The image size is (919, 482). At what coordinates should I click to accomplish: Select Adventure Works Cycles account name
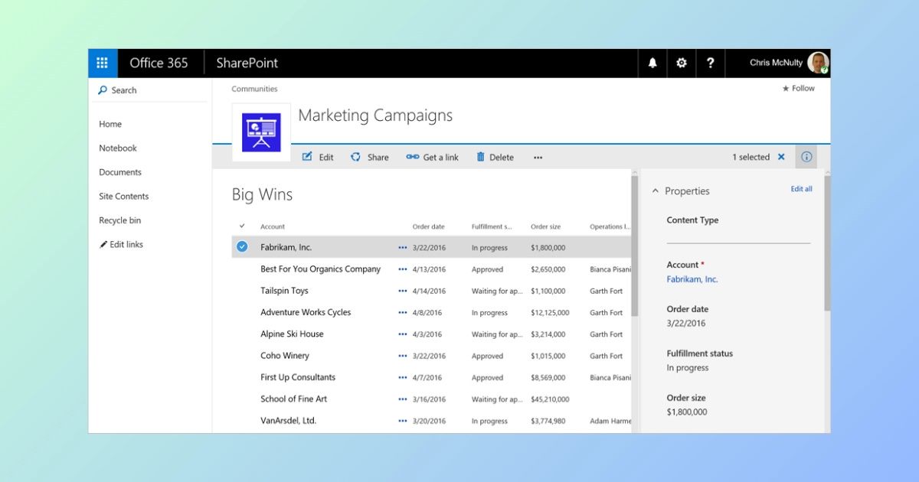306,312
